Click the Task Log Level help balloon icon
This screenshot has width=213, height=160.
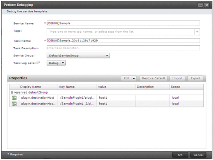point(38,62)
